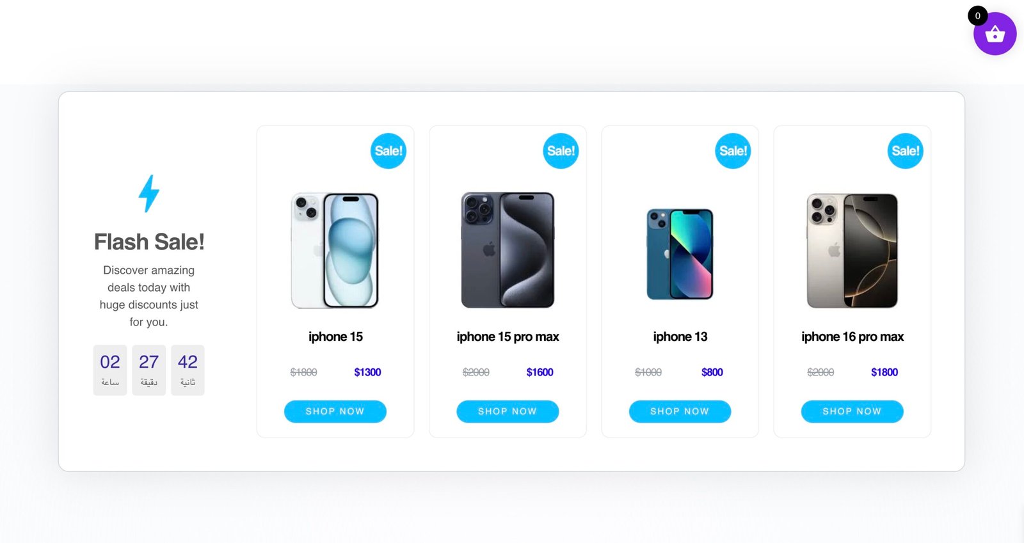The image size is (1024, 543).
Task: Open the iphone 15 pro max product image
Action: point(508,250)
